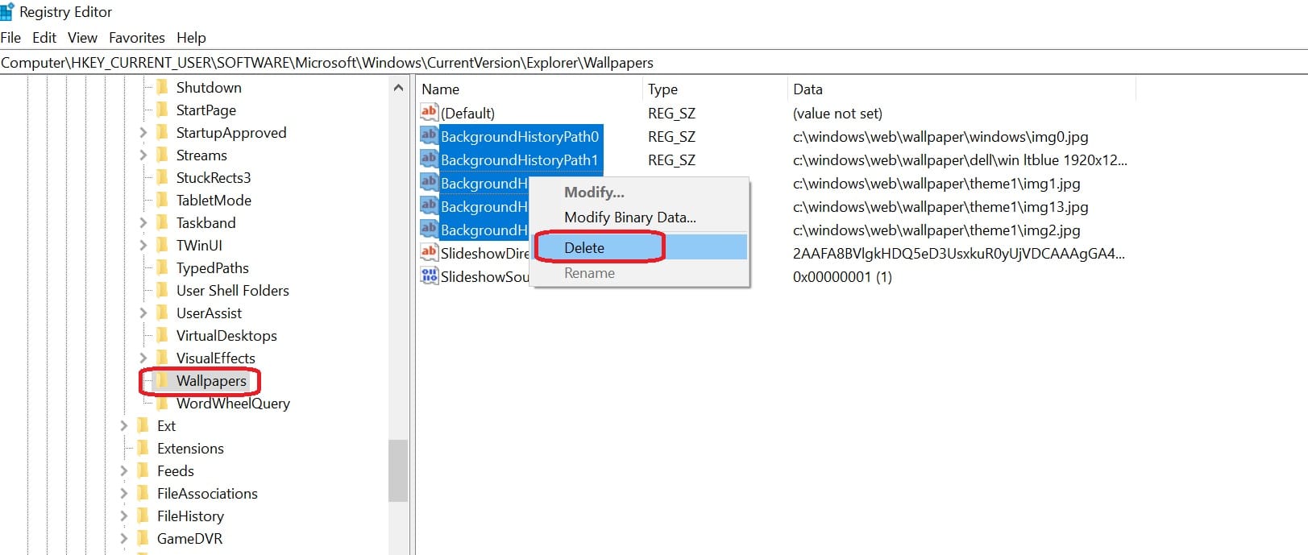
Task: Sort by the Name column header
Action: click(441, 89)
